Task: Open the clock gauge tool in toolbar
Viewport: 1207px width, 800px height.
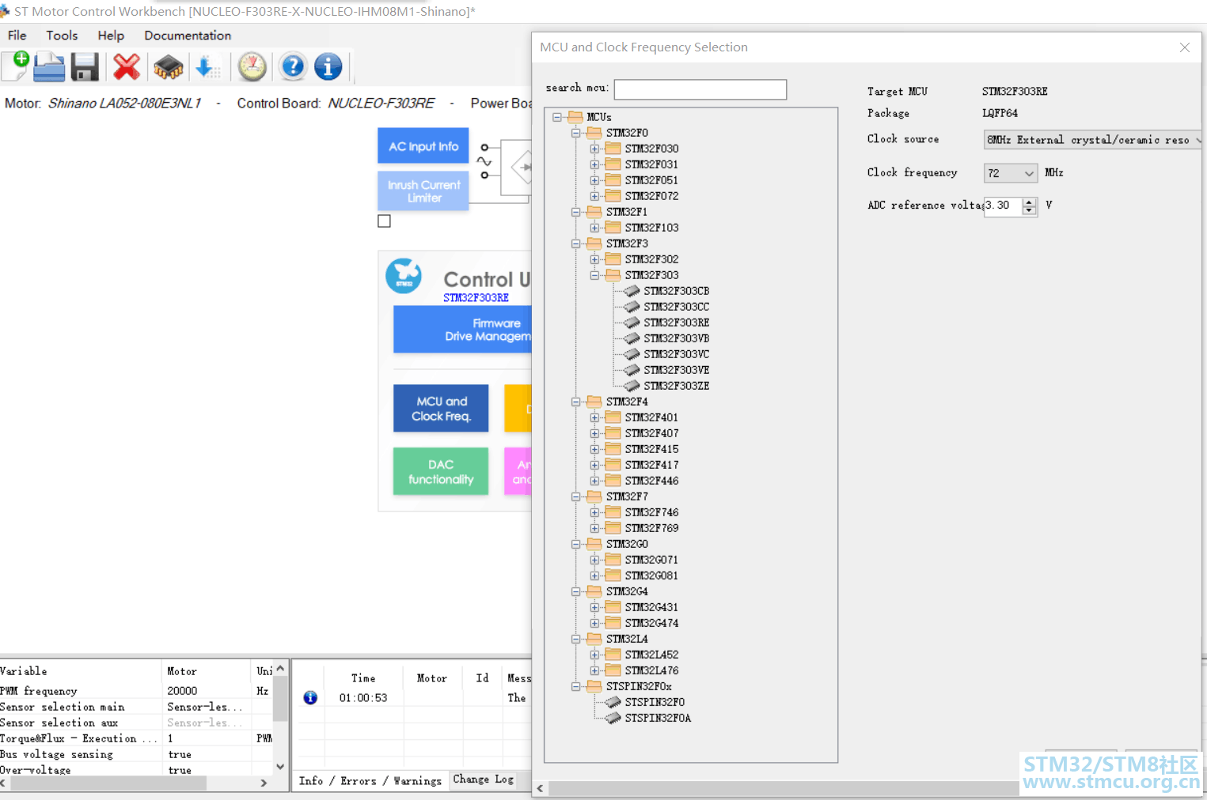Action: (x=252, y=67)
